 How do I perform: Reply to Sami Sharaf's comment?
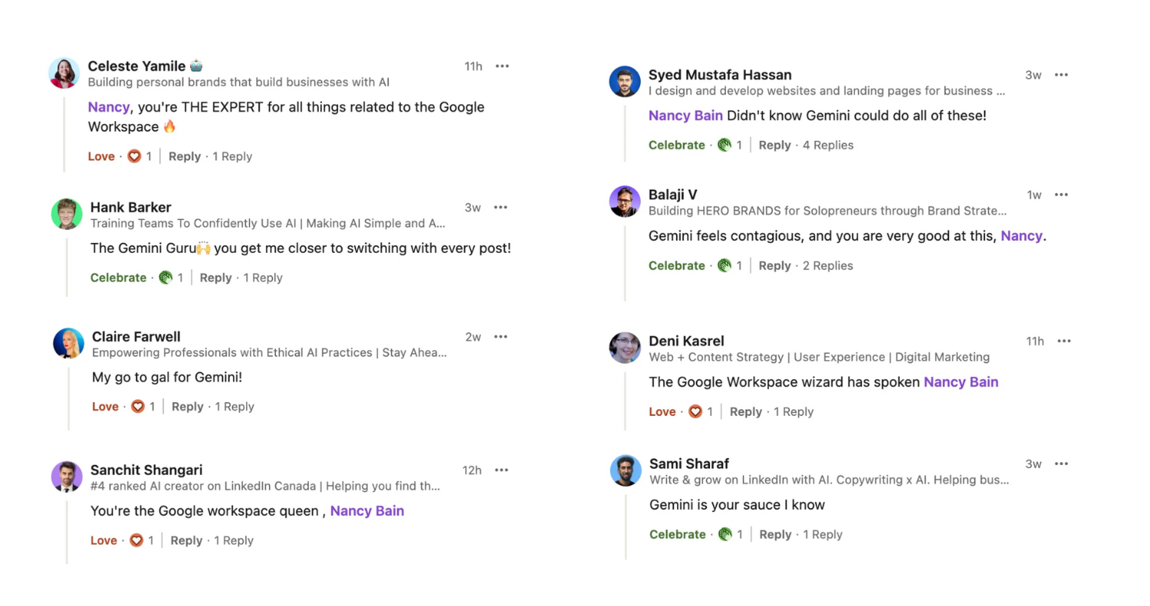click(775, 534)
